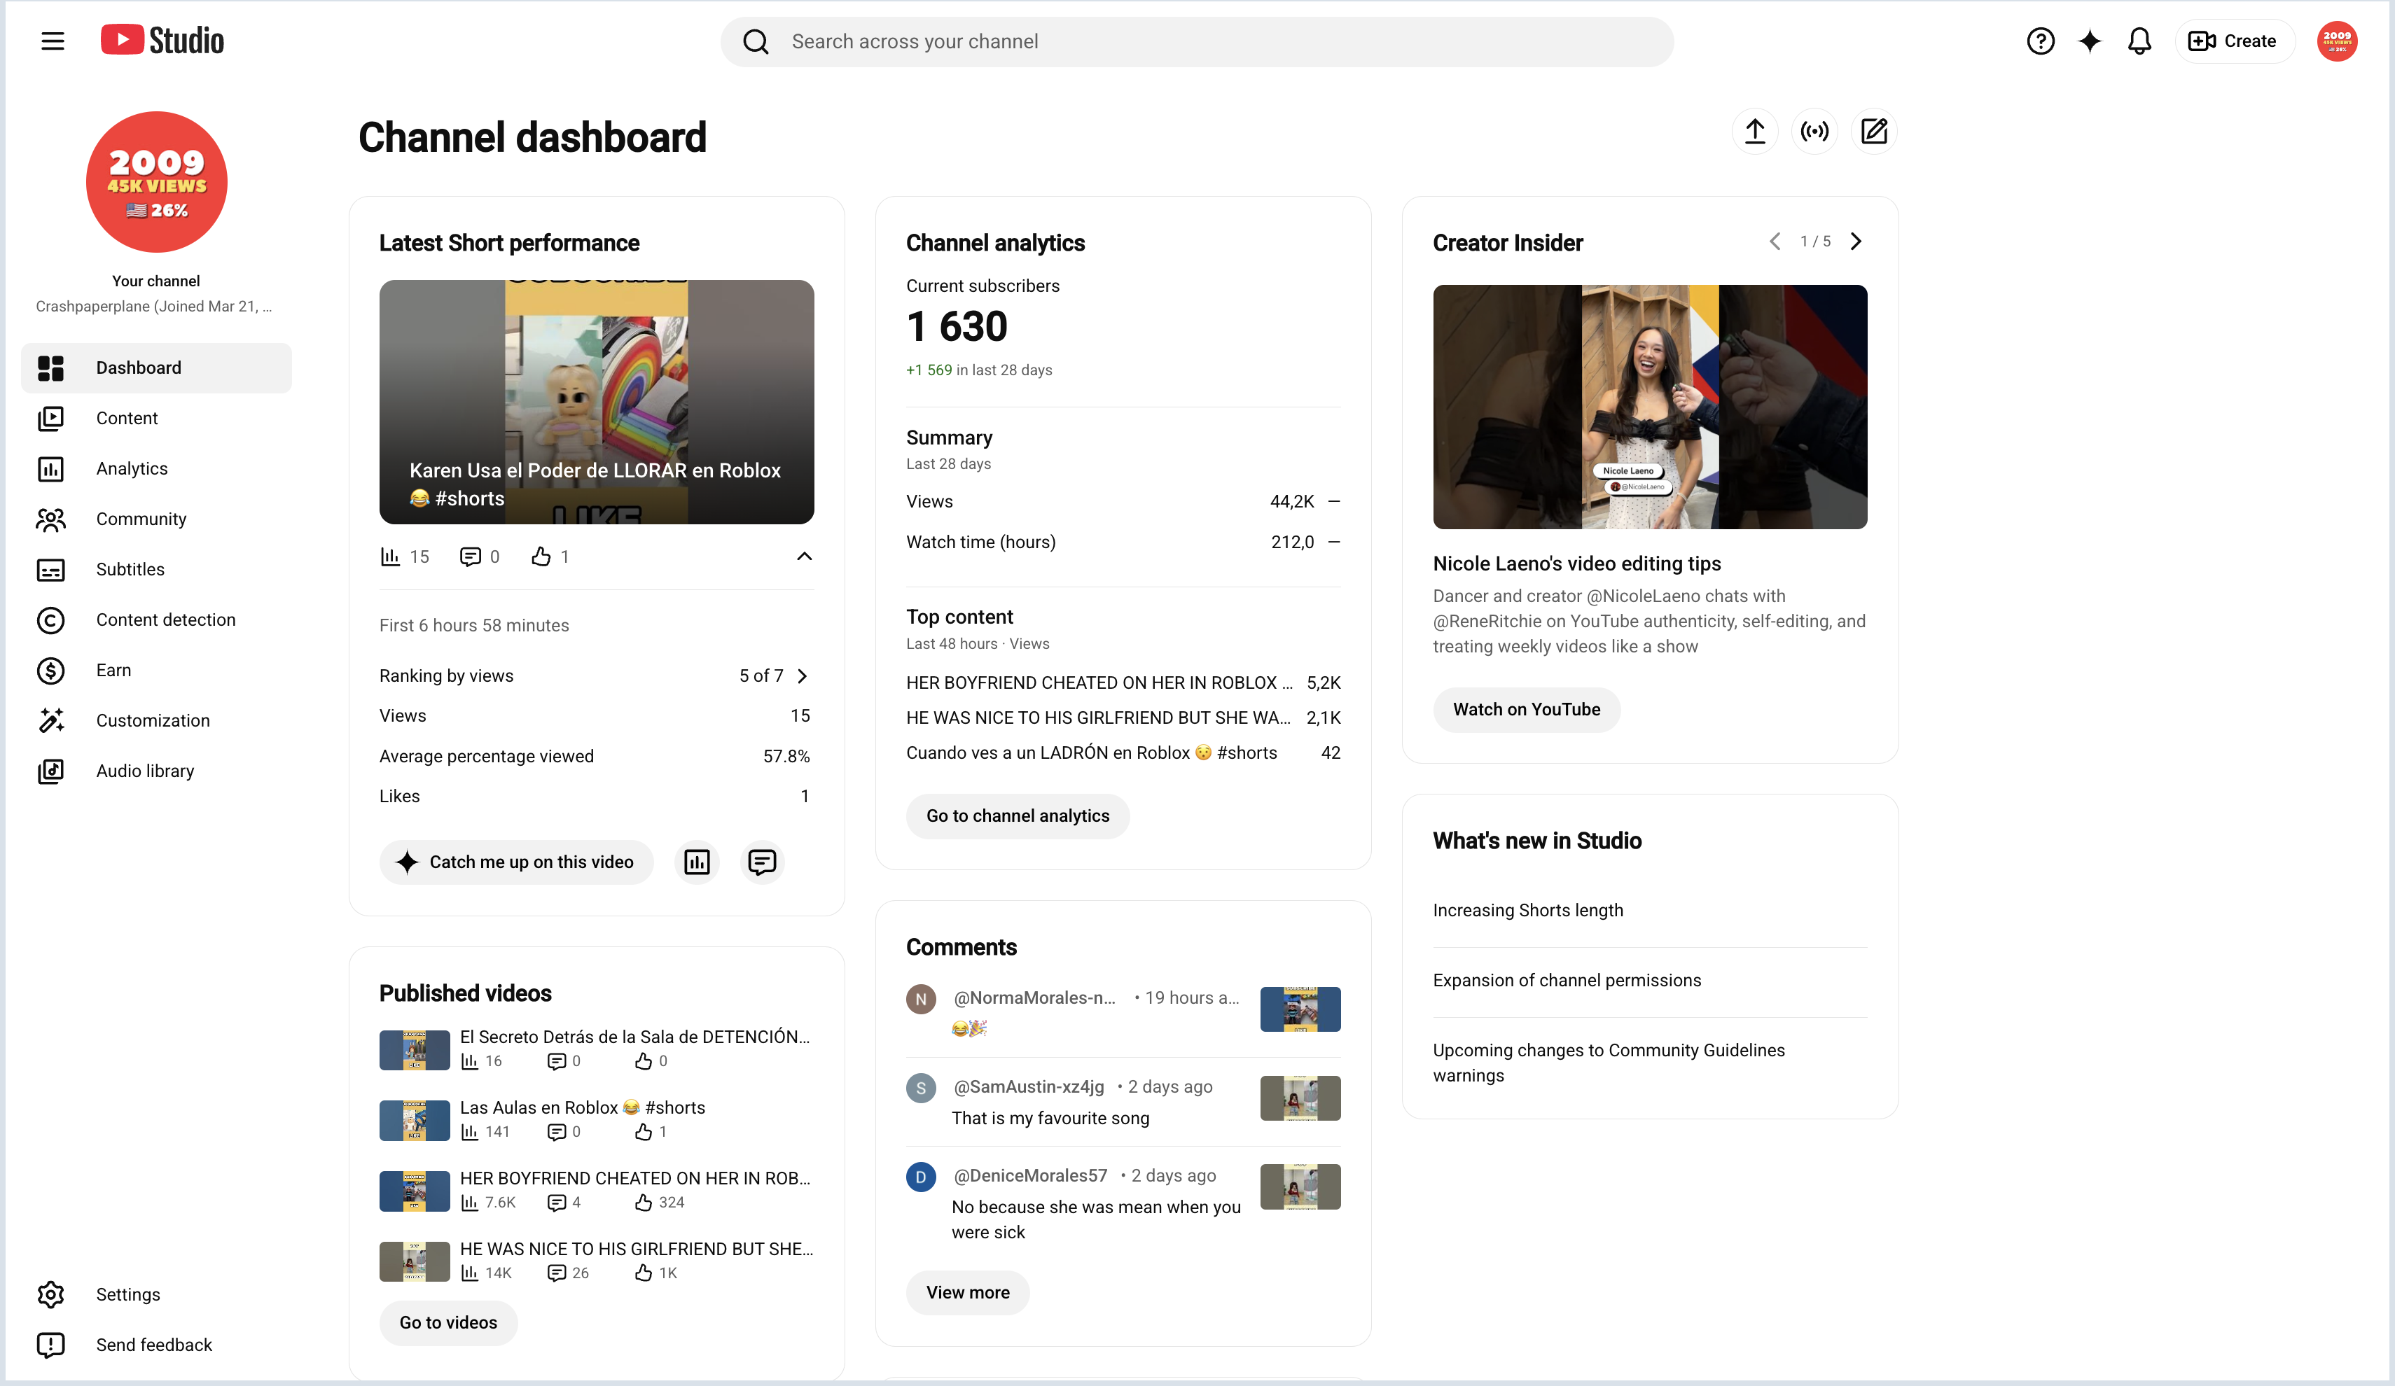
Task: Open the Help question mark icon
Action: coord(2039,41)
